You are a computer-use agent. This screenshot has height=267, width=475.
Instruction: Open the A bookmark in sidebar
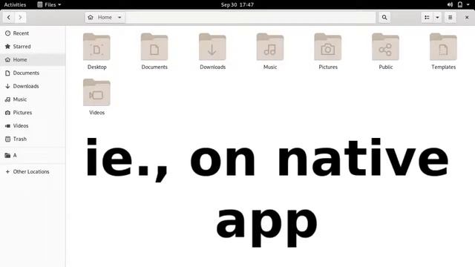click(33, 155)
